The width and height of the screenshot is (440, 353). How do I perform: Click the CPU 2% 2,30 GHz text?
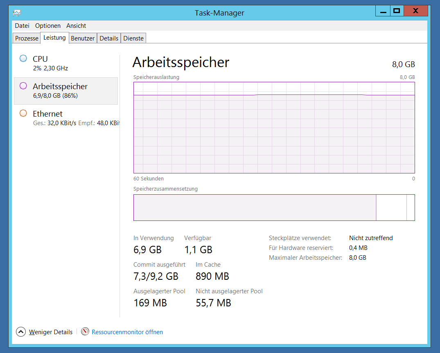point(50,68)
